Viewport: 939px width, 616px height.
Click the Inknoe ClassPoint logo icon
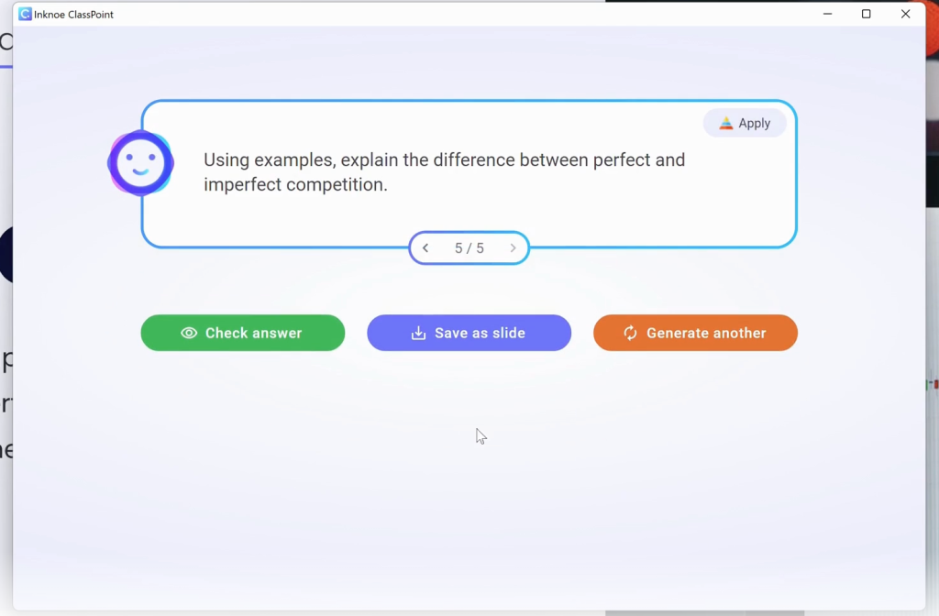coord(25,14)
